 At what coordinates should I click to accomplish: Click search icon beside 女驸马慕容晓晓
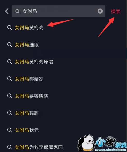point(10,96)
